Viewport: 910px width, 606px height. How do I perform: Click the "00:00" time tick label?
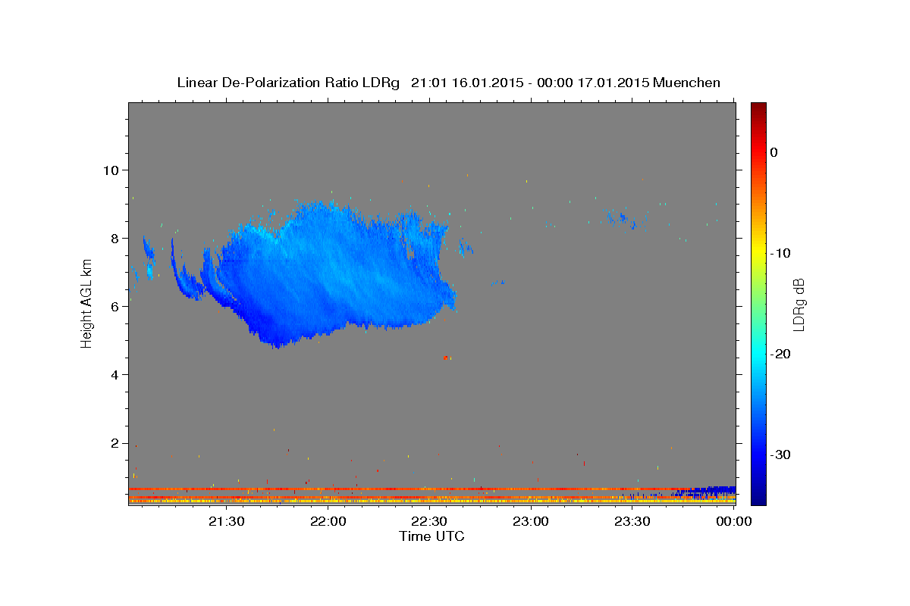(x=733, y=521)
